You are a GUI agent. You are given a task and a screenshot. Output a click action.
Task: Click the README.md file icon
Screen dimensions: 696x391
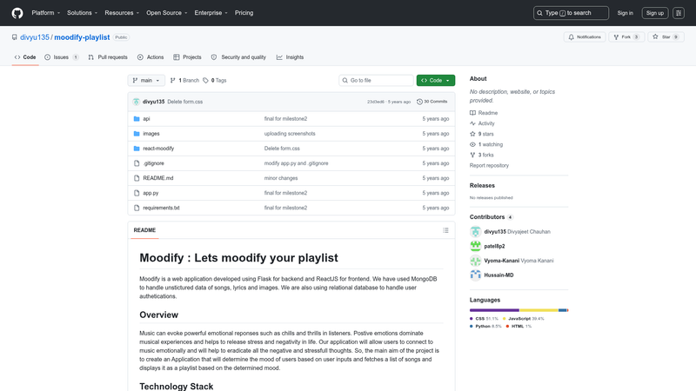[137, 178]
